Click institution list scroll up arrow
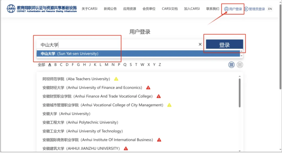 click(239, 76)
